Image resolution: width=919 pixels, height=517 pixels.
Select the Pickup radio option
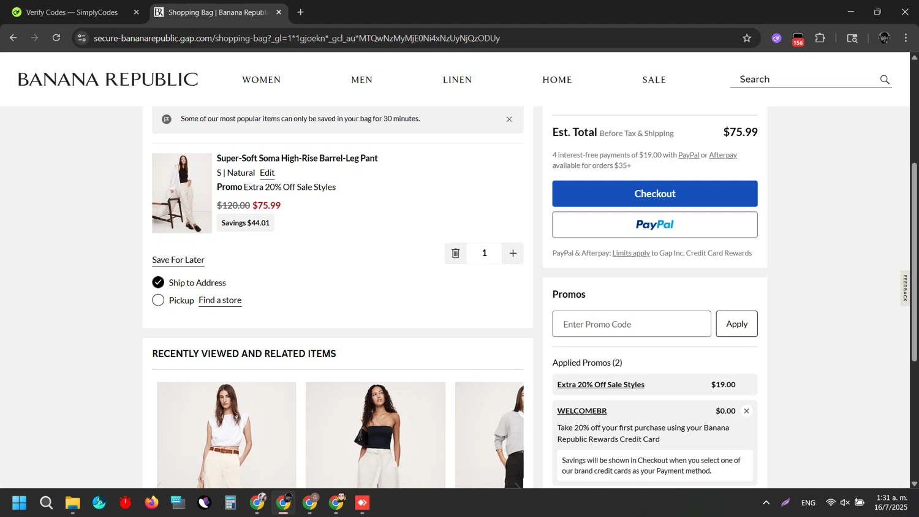point(158,300)
